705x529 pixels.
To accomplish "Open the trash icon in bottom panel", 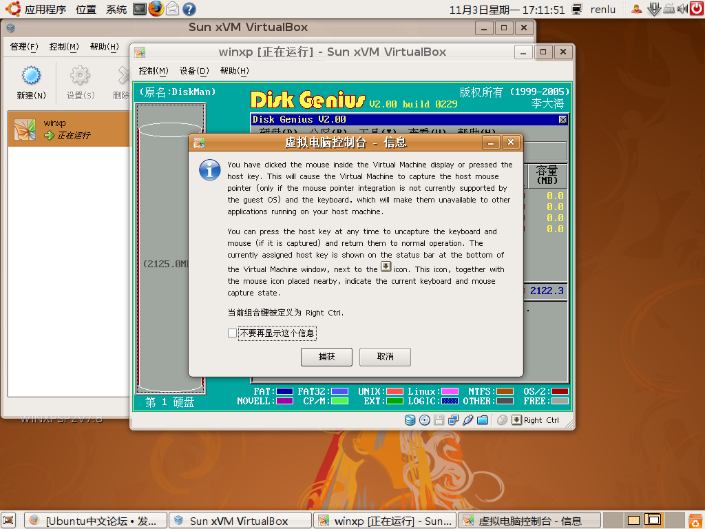I will 696,521.
